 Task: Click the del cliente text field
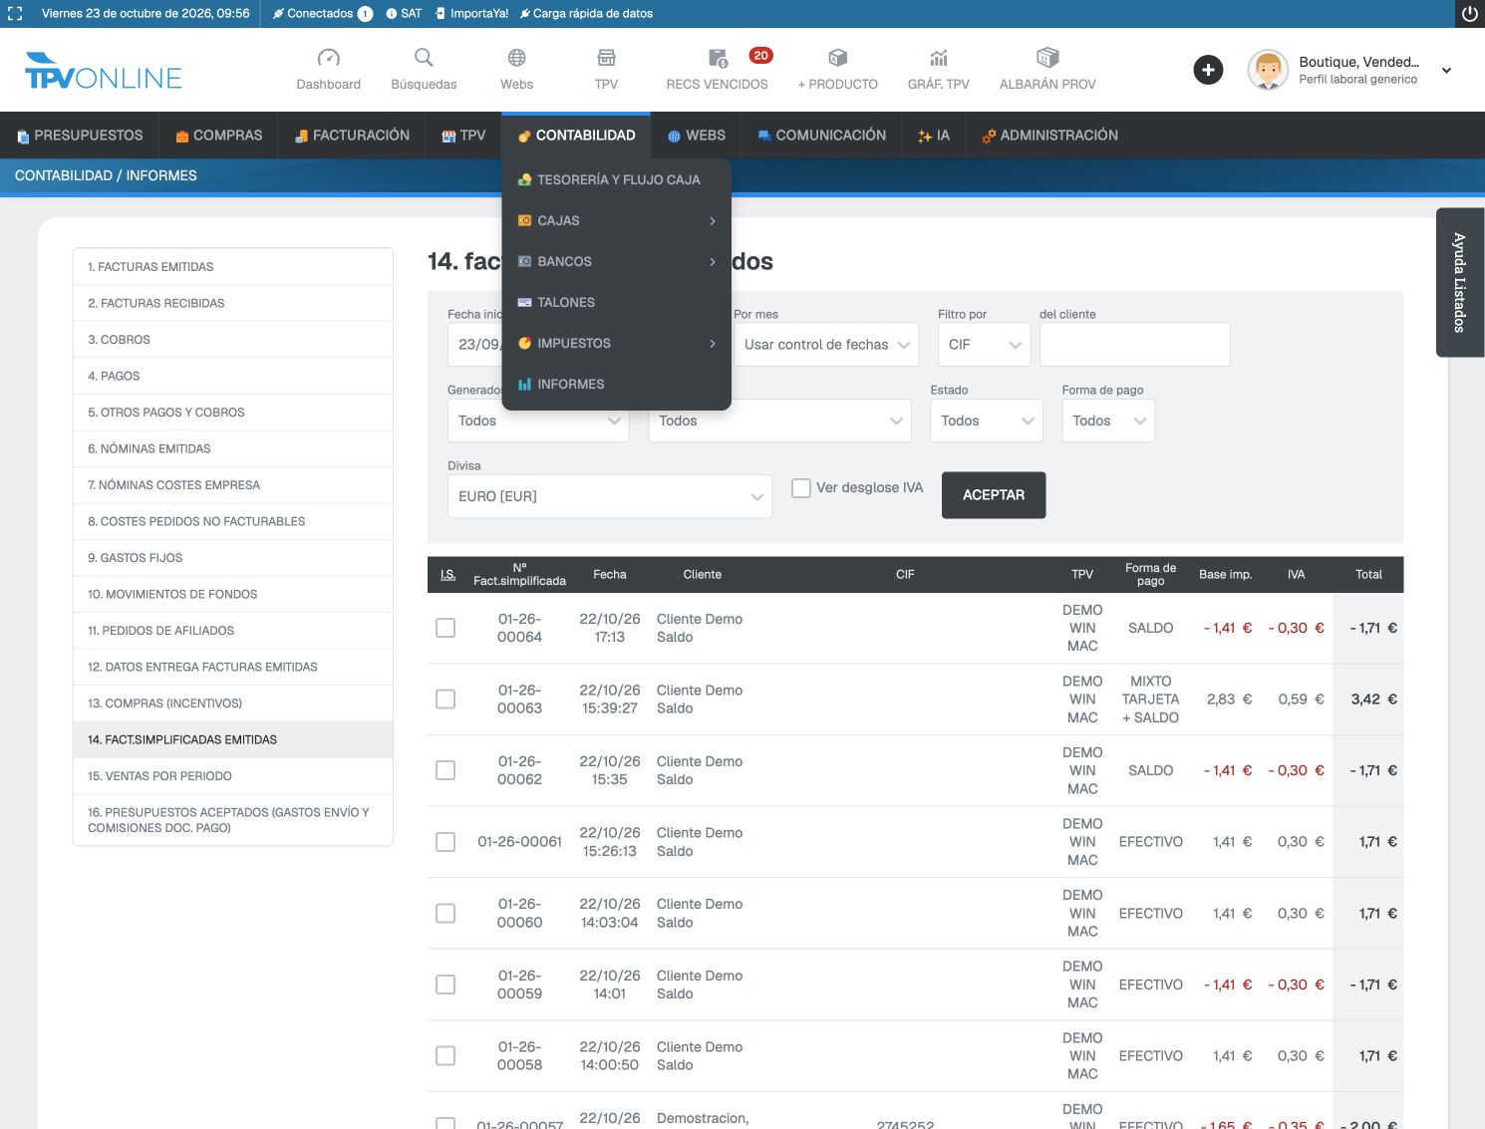coord(1134,345)
